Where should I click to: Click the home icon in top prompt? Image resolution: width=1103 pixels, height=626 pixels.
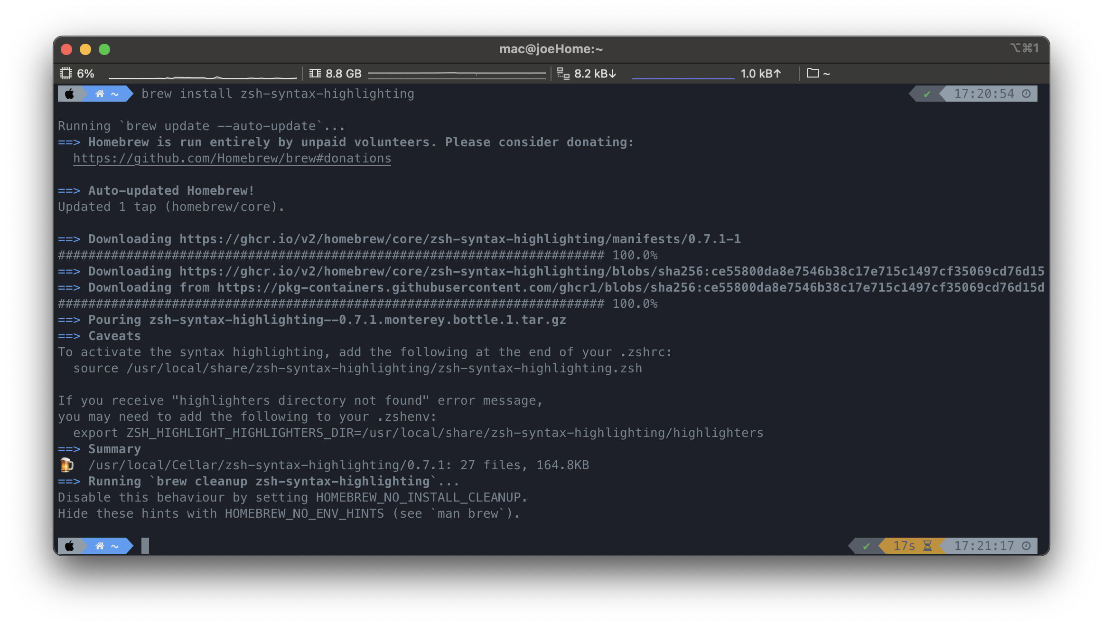point(100,94)
